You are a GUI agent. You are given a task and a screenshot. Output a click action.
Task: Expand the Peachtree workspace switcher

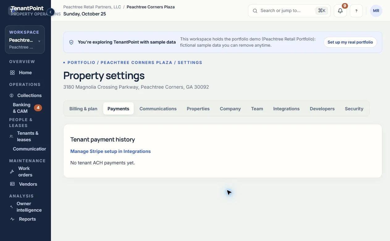[x=25, y=40]
